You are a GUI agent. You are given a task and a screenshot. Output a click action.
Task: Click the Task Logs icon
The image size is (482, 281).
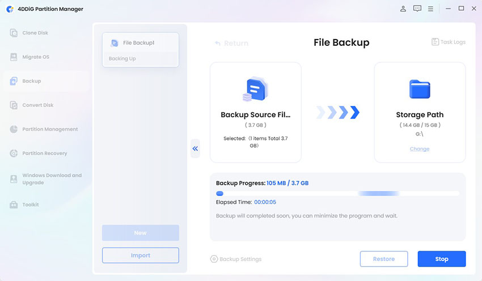tap(435, 42)
